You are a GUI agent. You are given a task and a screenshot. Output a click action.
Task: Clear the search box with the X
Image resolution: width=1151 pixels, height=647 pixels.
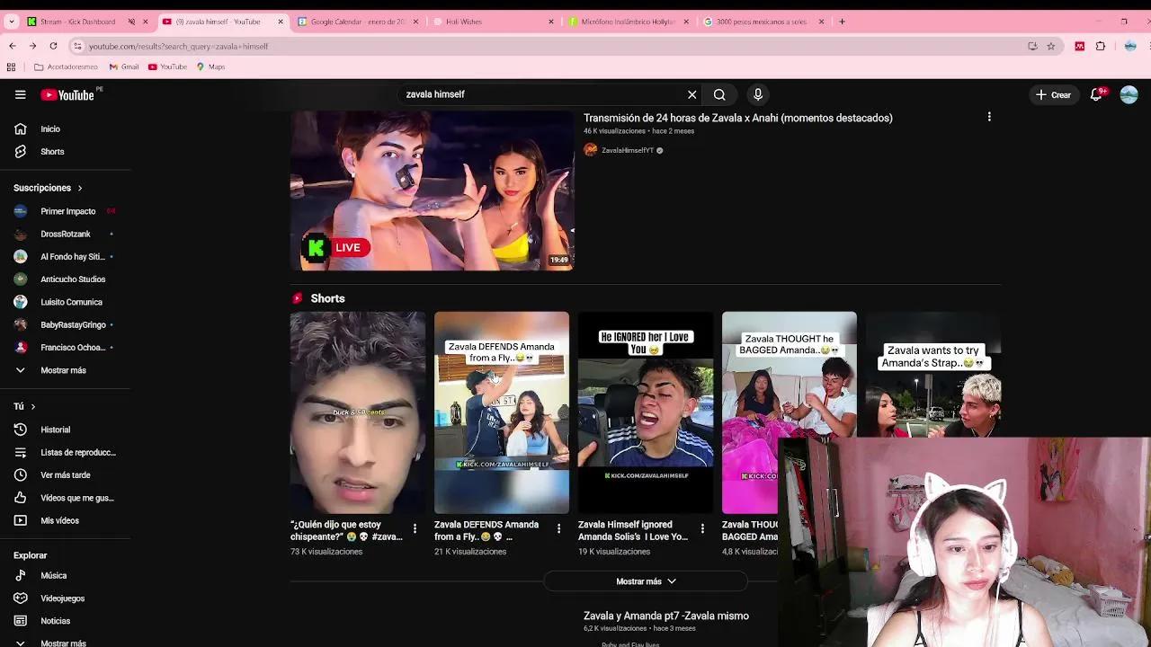click(691, 94)
